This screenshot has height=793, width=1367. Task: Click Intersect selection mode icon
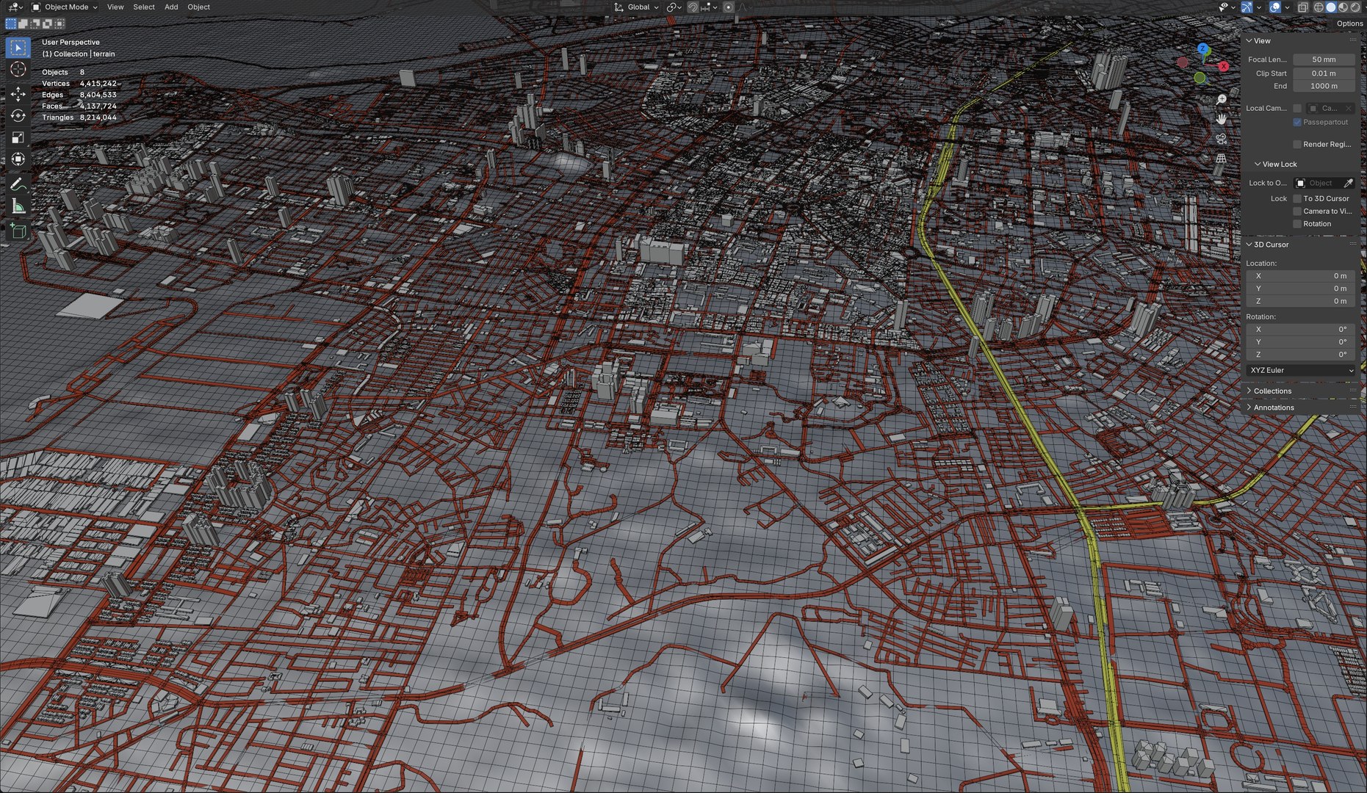pyautogui.click(x=60, y=23)
